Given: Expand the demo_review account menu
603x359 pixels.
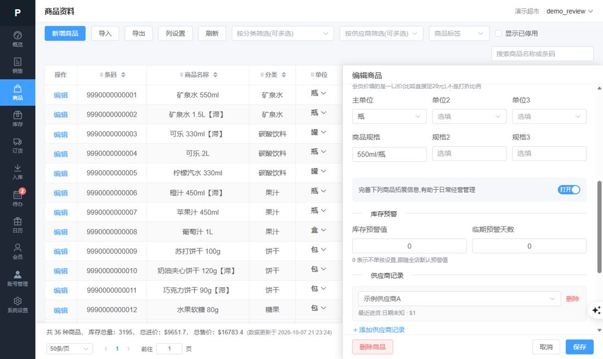Looking at the screenshot, I should (x=570, y=11).
